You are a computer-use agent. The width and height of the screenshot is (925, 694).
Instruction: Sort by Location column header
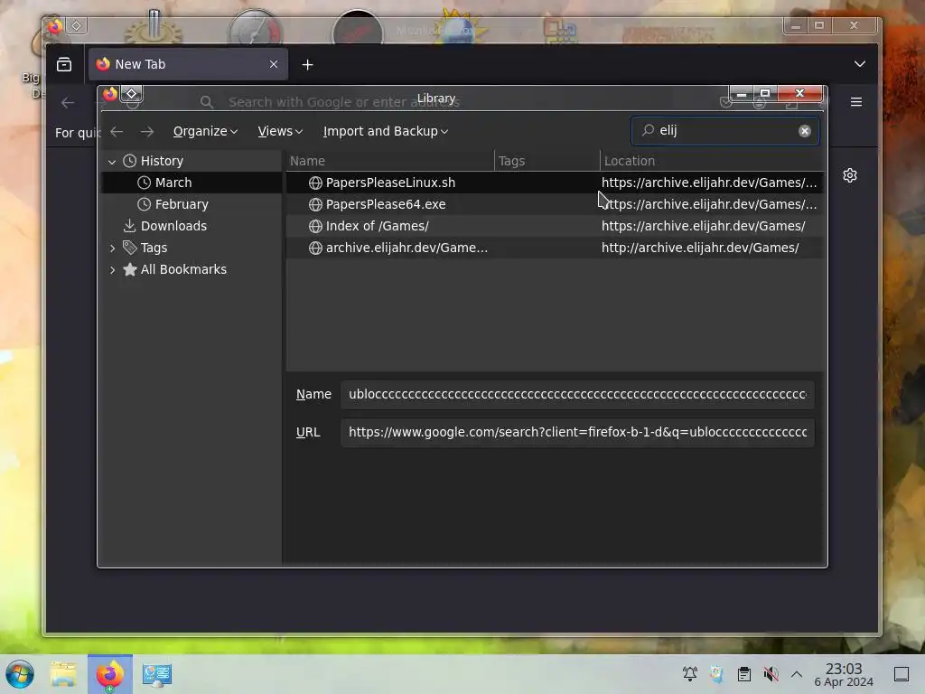pos(712,161)
